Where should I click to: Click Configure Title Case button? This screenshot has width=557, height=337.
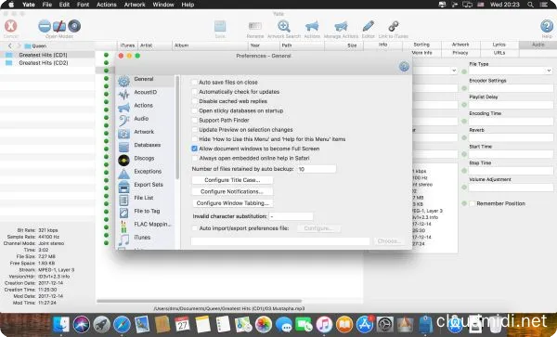pyautogui.click(x=232, y=180)
